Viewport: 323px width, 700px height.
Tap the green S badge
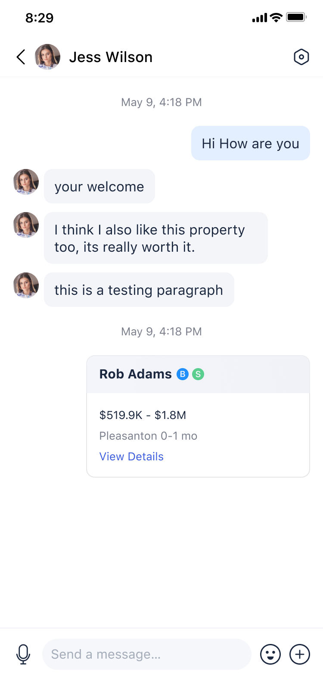click(198, 374)
